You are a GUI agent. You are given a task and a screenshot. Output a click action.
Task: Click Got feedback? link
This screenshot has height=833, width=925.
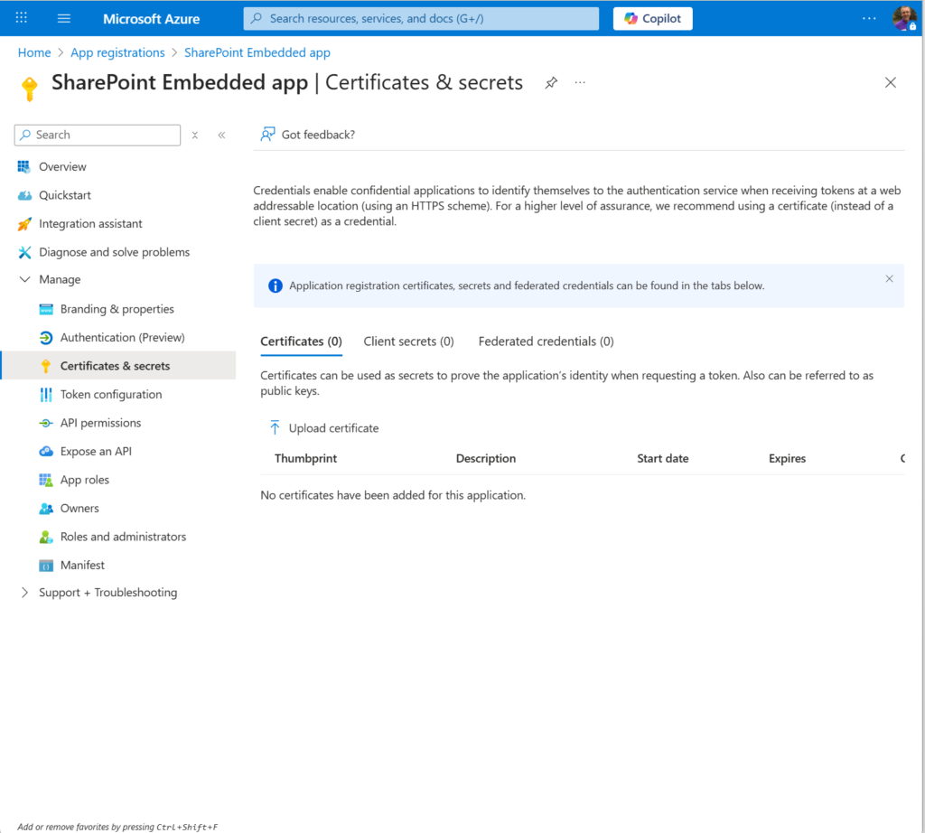318,135
